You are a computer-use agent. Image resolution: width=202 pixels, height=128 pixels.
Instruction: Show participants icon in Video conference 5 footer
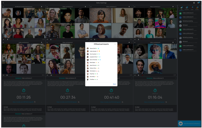pos(4,75)
